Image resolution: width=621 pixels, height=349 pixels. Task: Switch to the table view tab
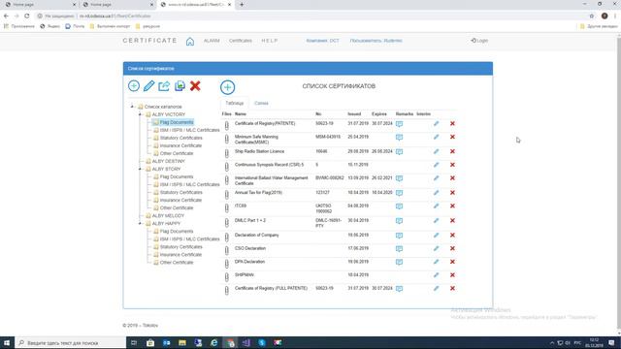pos(235,104)
